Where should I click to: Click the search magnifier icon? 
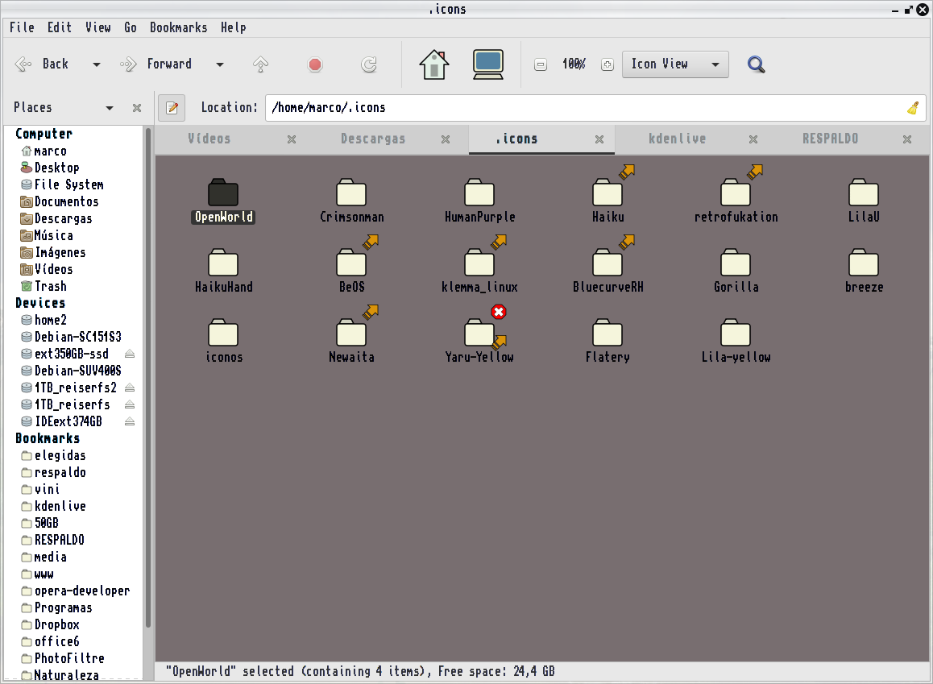(x=756, y=64)
